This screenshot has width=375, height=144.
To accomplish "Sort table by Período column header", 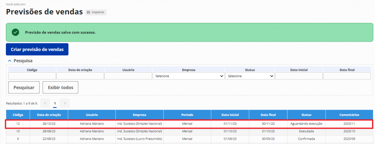I will pos(187,115).
